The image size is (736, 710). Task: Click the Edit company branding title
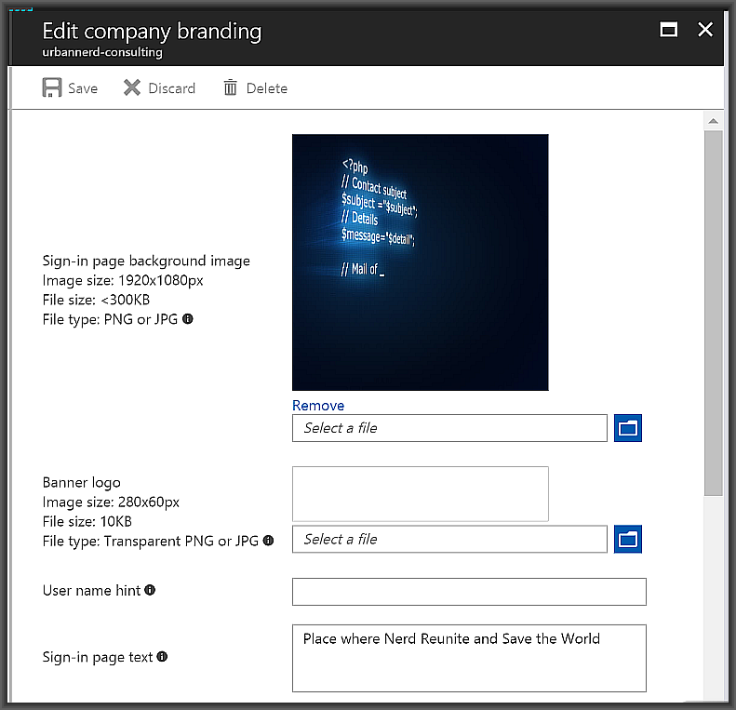(x=152, y=32)
